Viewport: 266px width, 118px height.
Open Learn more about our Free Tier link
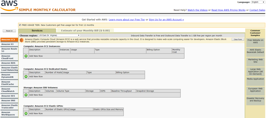click(x=127, y=20)
